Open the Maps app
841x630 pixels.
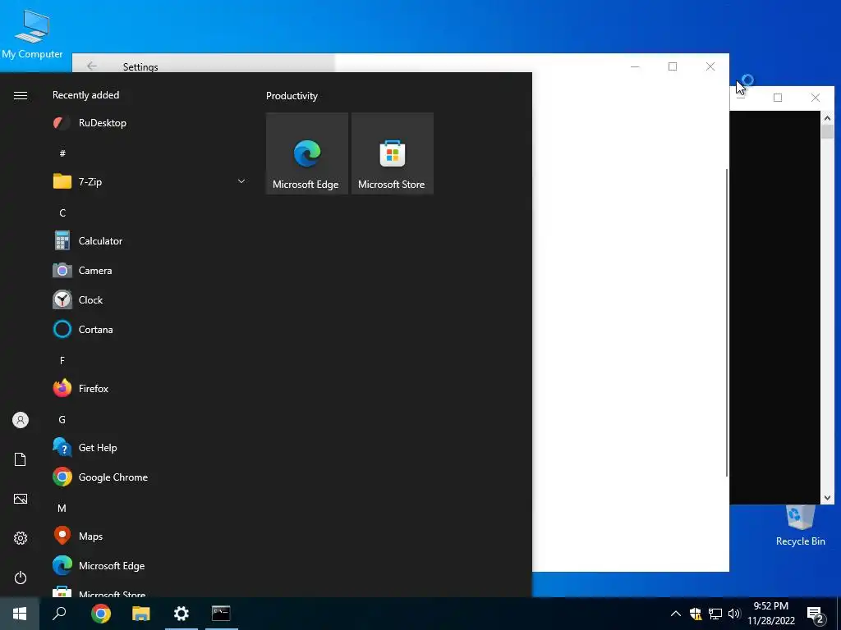[x=149, y=536]
